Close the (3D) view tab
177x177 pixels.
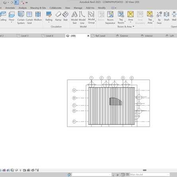(88, 36)
